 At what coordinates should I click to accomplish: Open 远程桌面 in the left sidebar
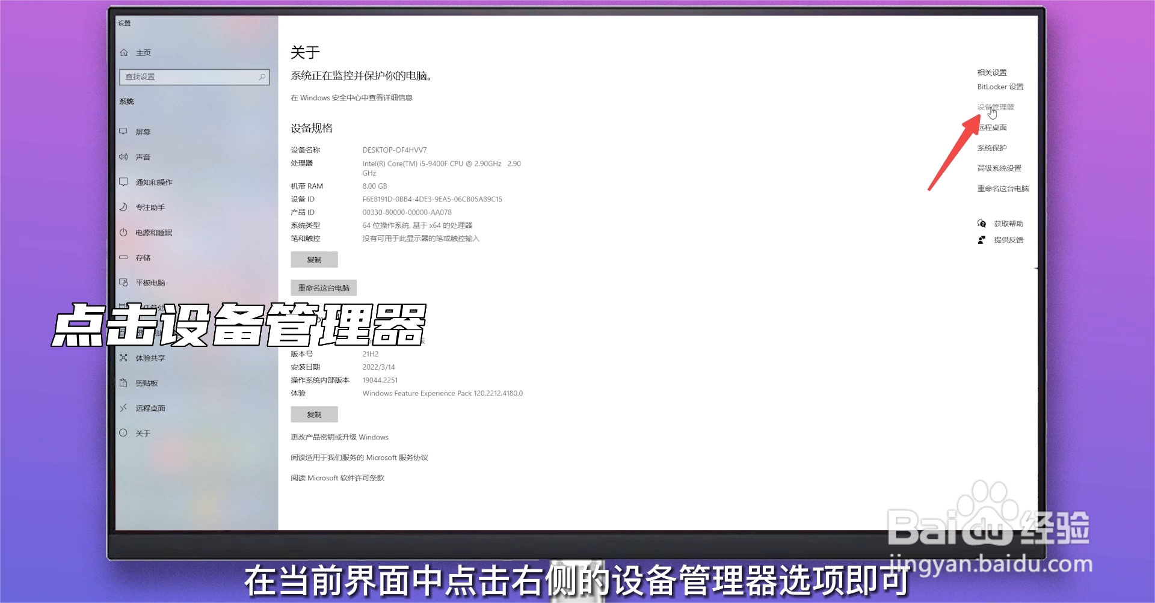coord(150,408)
